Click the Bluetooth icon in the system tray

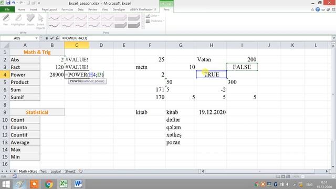point(276,184)
